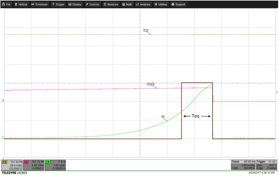Open the Analysis menu

tap(143, 4)
